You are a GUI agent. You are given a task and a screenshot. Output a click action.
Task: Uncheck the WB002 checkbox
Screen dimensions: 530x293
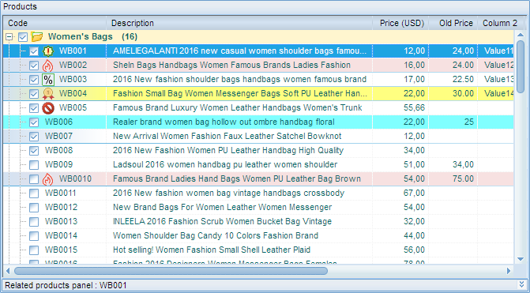click(x=34, y=66)
